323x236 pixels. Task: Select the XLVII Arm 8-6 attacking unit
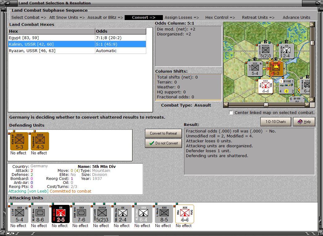coord(40,214)
